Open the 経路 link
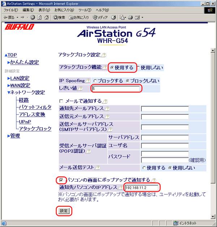This screenshot has height=227, width=217. click(24, 100)
